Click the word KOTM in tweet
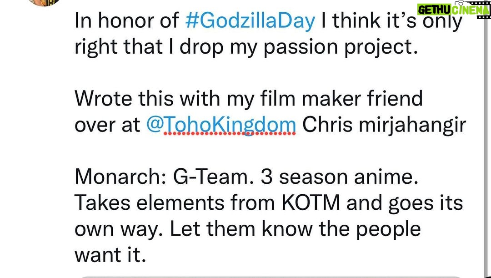 tap(311, 203)
